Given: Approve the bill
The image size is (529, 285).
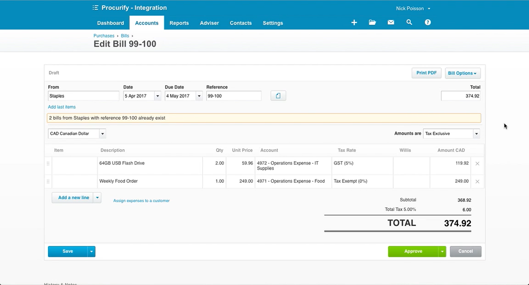Looking at the screenshot, I should click(x=414, y=251).
